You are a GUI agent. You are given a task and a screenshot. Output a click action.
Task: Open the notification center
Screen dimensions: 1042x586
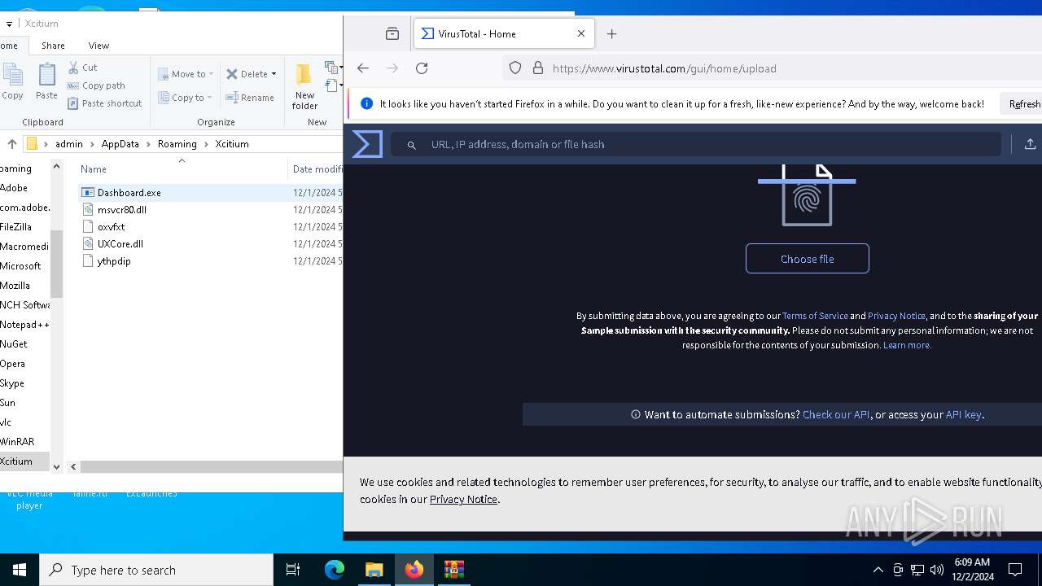click(x=1015, y=570)
